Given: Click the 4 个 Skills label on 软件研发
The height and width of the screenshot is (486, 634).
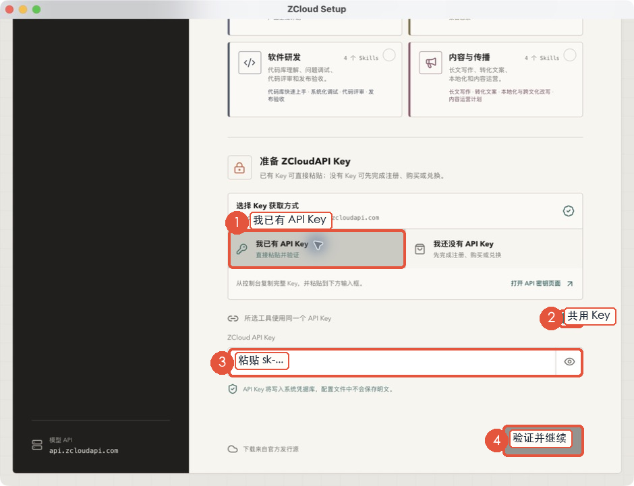Looking at the screenshot, I should (x=361, y=58).
